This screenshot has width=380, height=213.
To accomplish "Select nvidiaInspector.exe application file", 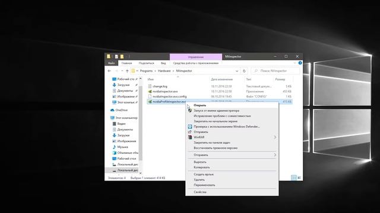I will 165,91.
